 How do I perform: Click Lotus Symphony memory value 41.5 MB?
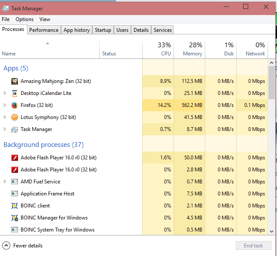193,117
